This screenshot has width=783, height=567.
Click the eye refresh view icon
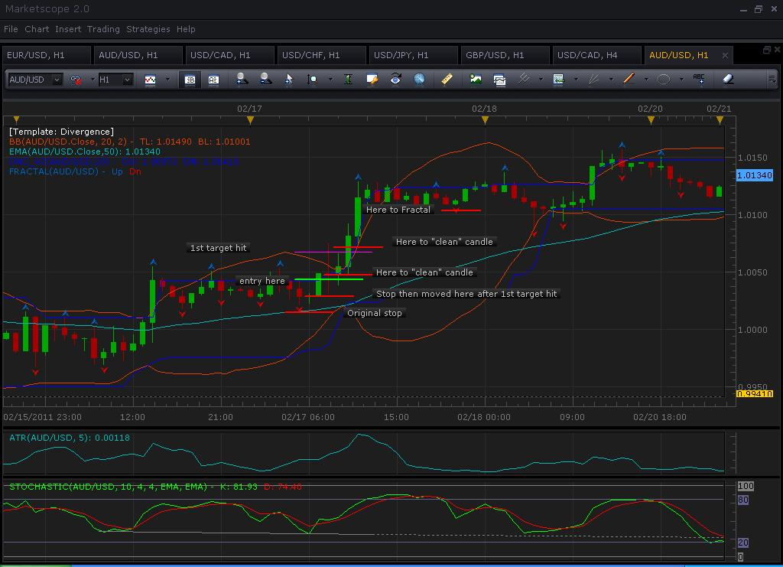[x=395, y=79]
